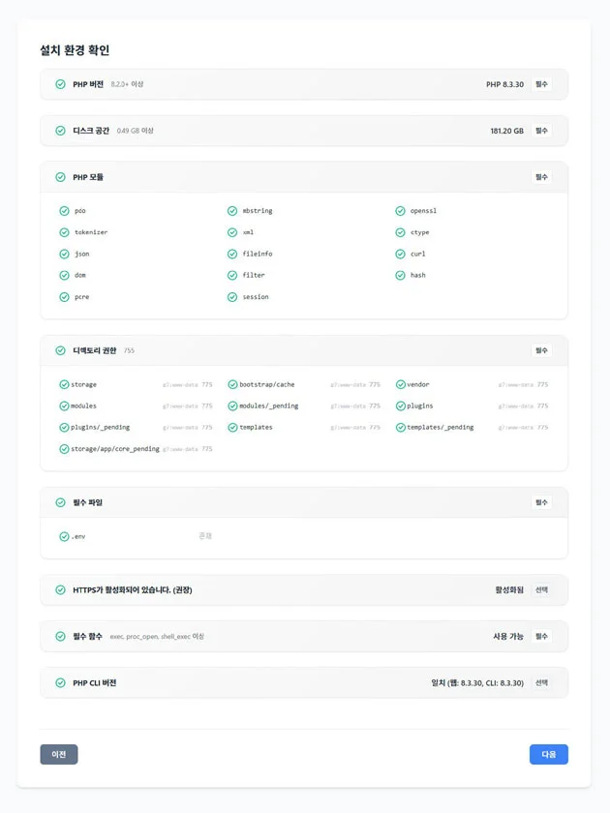Screen dimensions: 610x813
Task: Click the 필수 badge on PHP 모듈 header
Action: tap(541, 177)
